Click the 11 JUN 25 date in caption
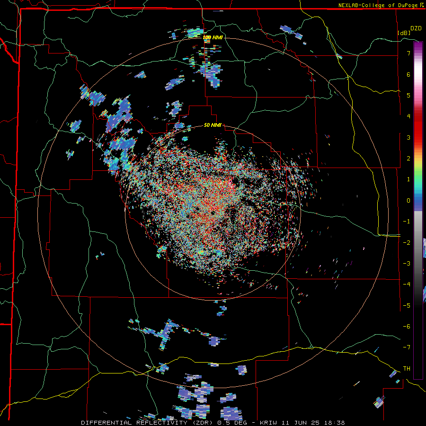 tap(300, 423)
